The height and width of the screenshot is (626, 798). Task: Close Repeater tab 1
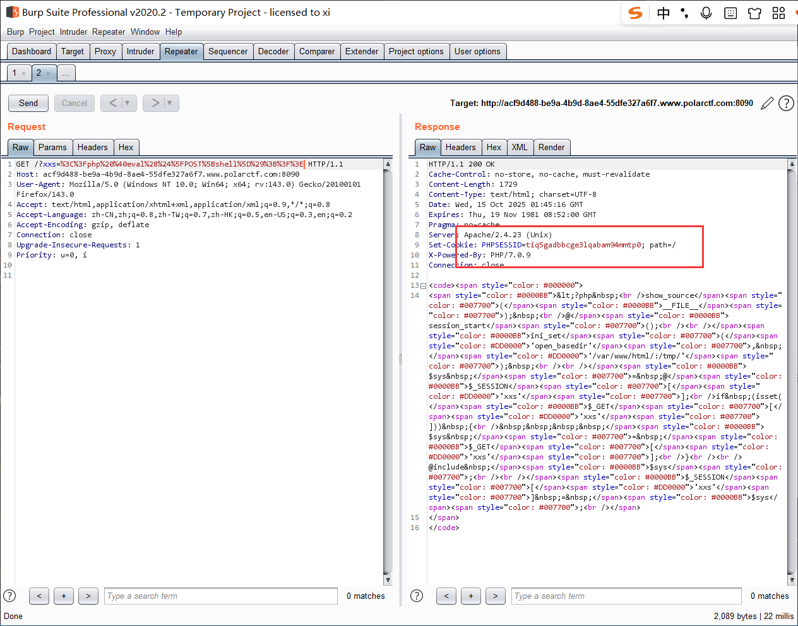24,74
